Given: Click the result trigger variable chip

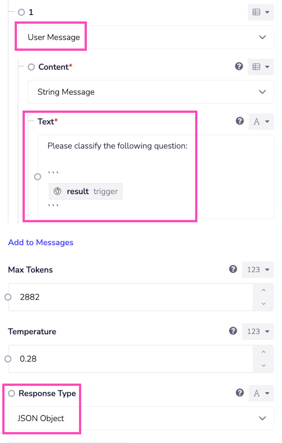Looking at the screenshot, I should tap(86, 191).
